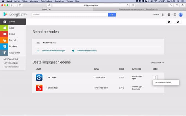This screenshot has width=186, height=116.
Task: Click the Smartschool app icon
Action: pyautogui.click(x=39, y=88)
